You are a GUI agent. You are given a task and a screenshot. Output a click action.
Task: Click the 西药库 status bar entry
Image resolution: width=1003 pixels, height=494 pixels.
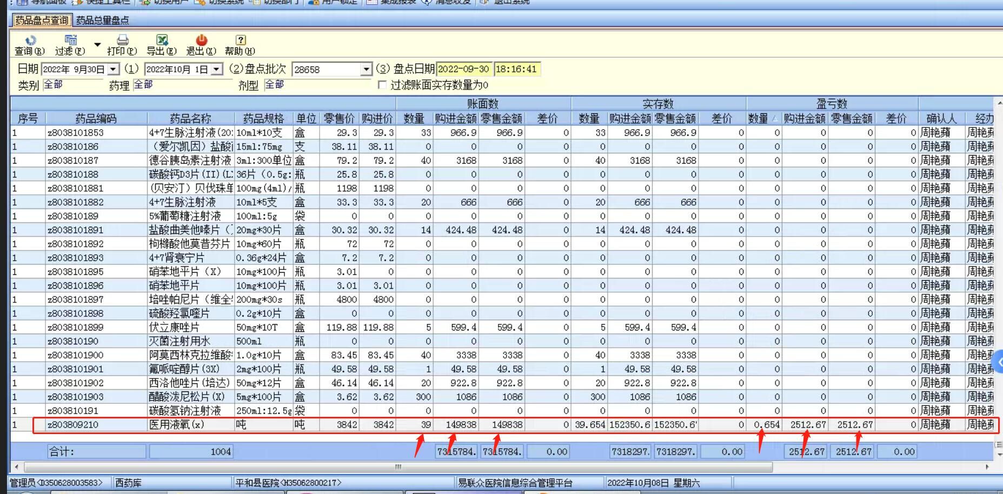tap(172, 483)
